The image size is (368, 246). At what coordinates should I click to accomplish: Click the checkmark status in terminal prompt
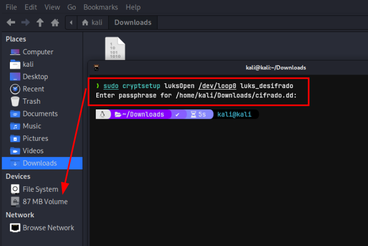[177, 115]
